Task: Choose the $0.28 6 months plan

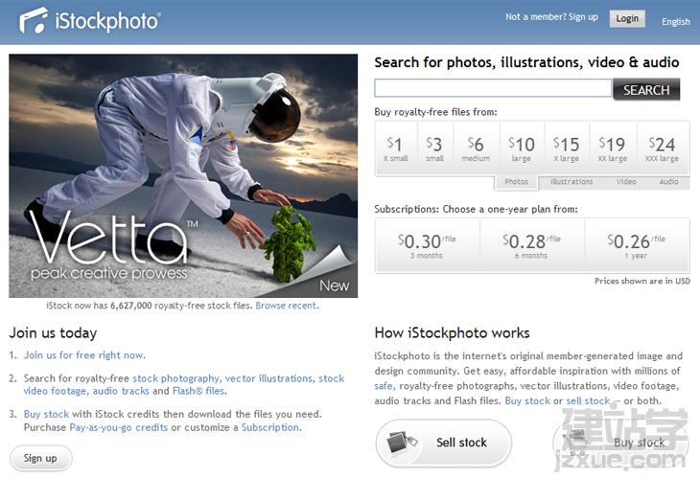Action: point(531,246)
